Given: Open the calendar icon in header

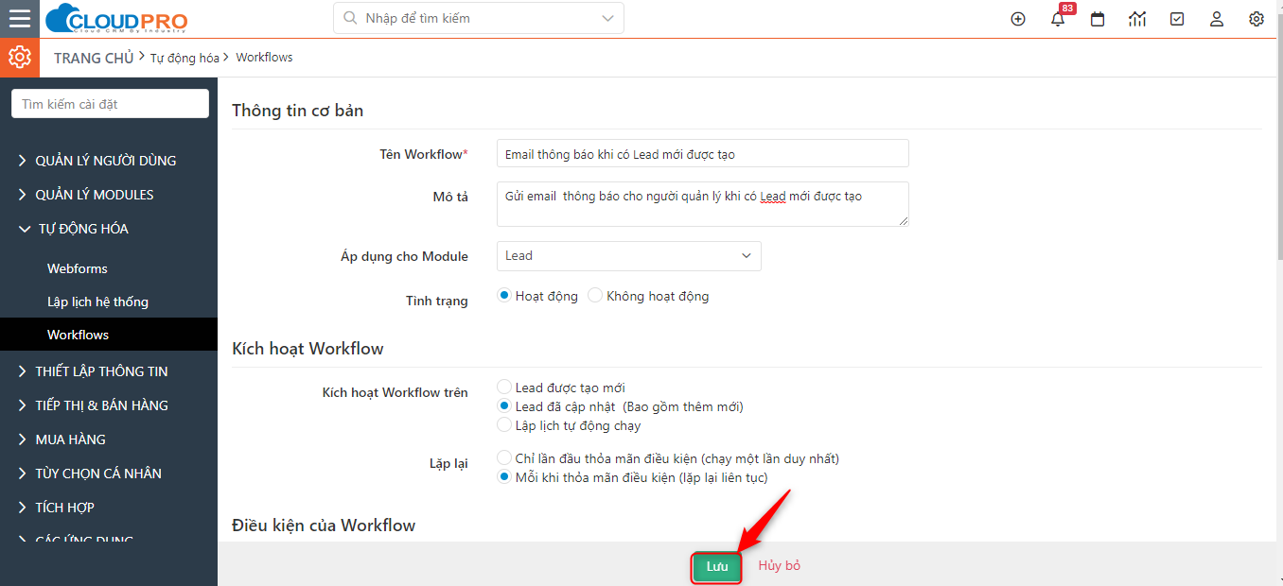Looking at the screenshot, I should 1098,19.
